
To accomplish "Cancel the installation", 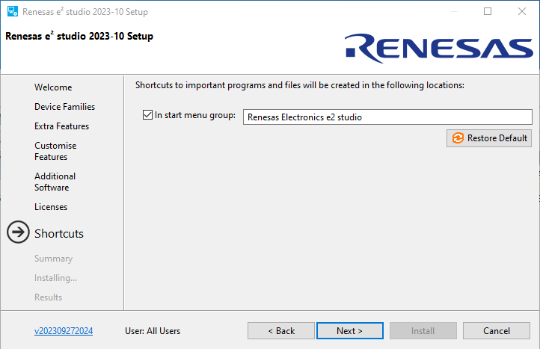I will [x=496, y=331].
